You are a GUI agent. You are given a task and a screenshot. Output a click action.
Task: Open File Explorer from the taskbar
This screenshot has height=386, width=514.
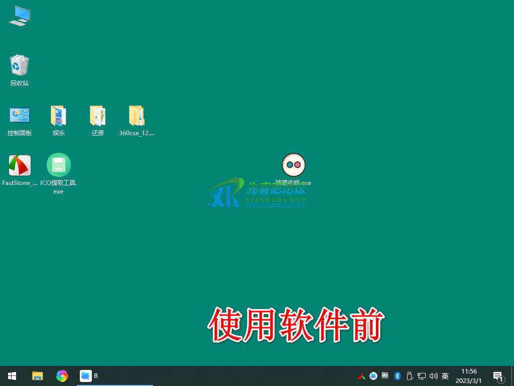[x=38, y=376]
